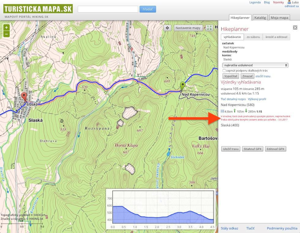Screen dimensions: 300x233
Task: Click the Turistickamapa.sk logo
Action: click(x=38, y=9)
